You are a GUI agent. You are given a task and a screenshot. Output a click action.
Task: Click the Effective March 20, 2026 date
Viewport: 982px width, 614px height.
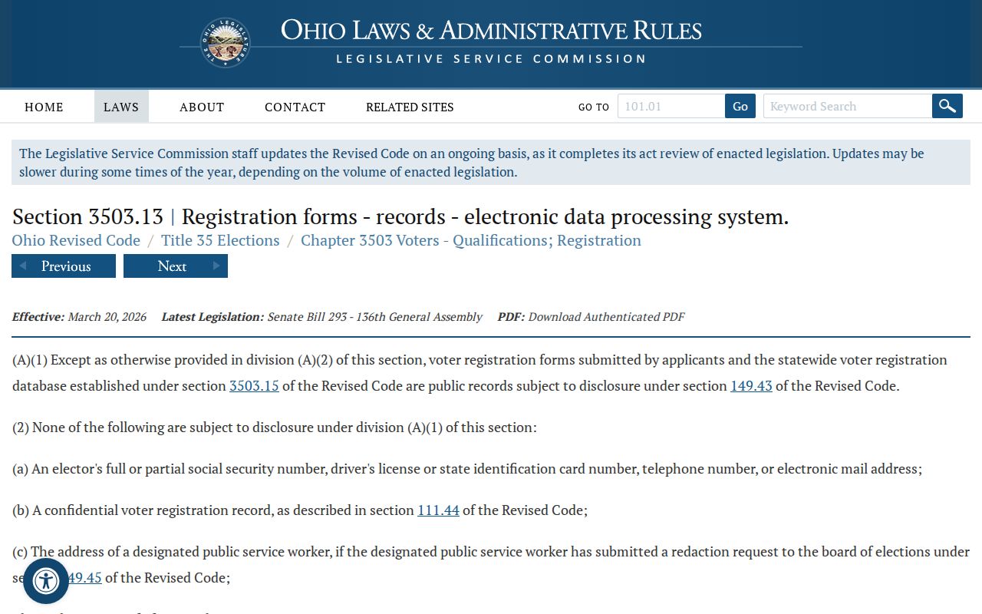tap(79, 316)
